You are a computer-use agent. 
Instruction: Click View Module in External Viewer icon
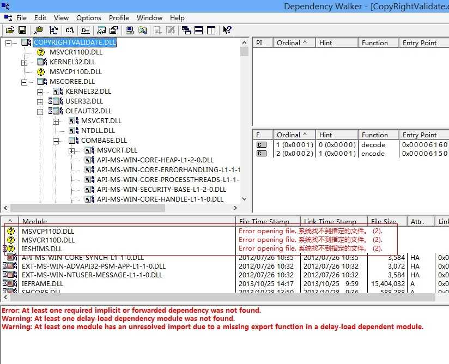pos(101,30)
